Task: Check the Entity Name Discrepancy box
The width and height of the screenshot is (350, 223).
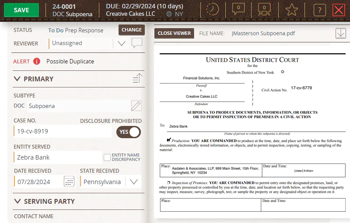Action: pos(107,157)
